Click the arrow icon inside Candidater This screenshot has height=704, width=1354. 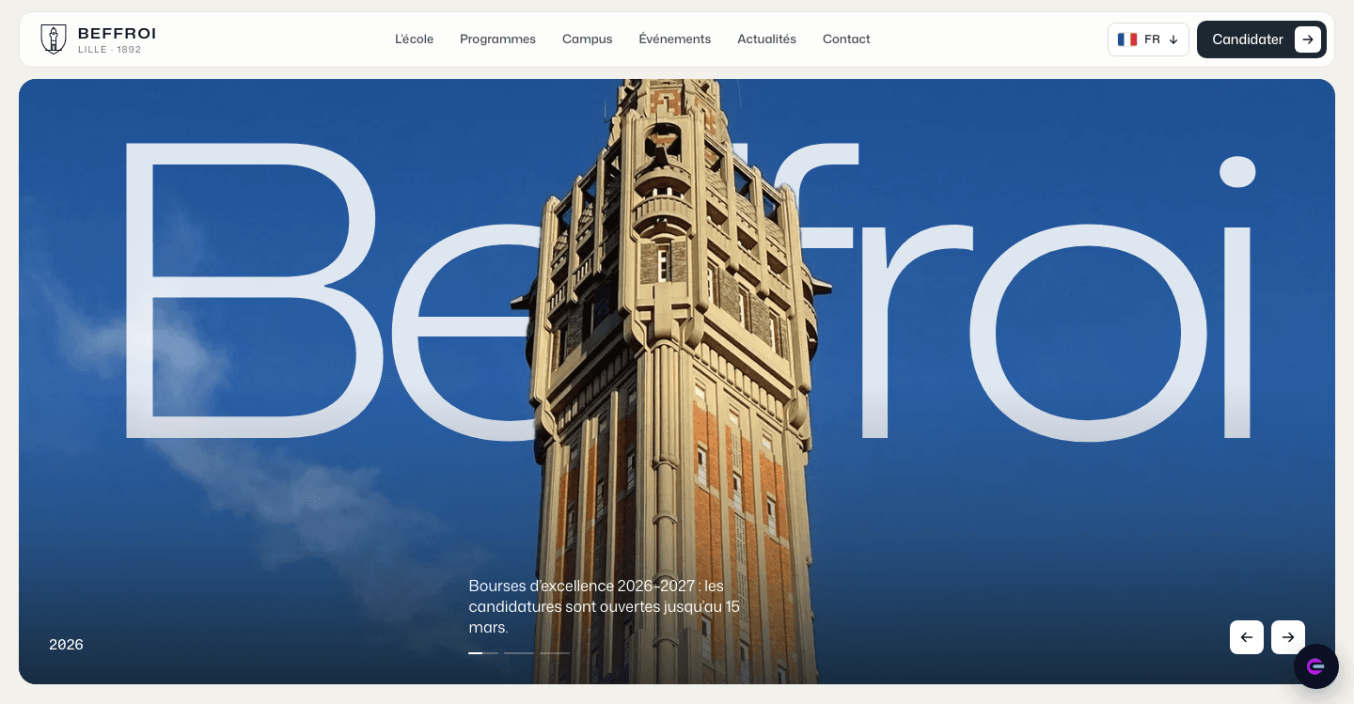tap(1307, 39)
